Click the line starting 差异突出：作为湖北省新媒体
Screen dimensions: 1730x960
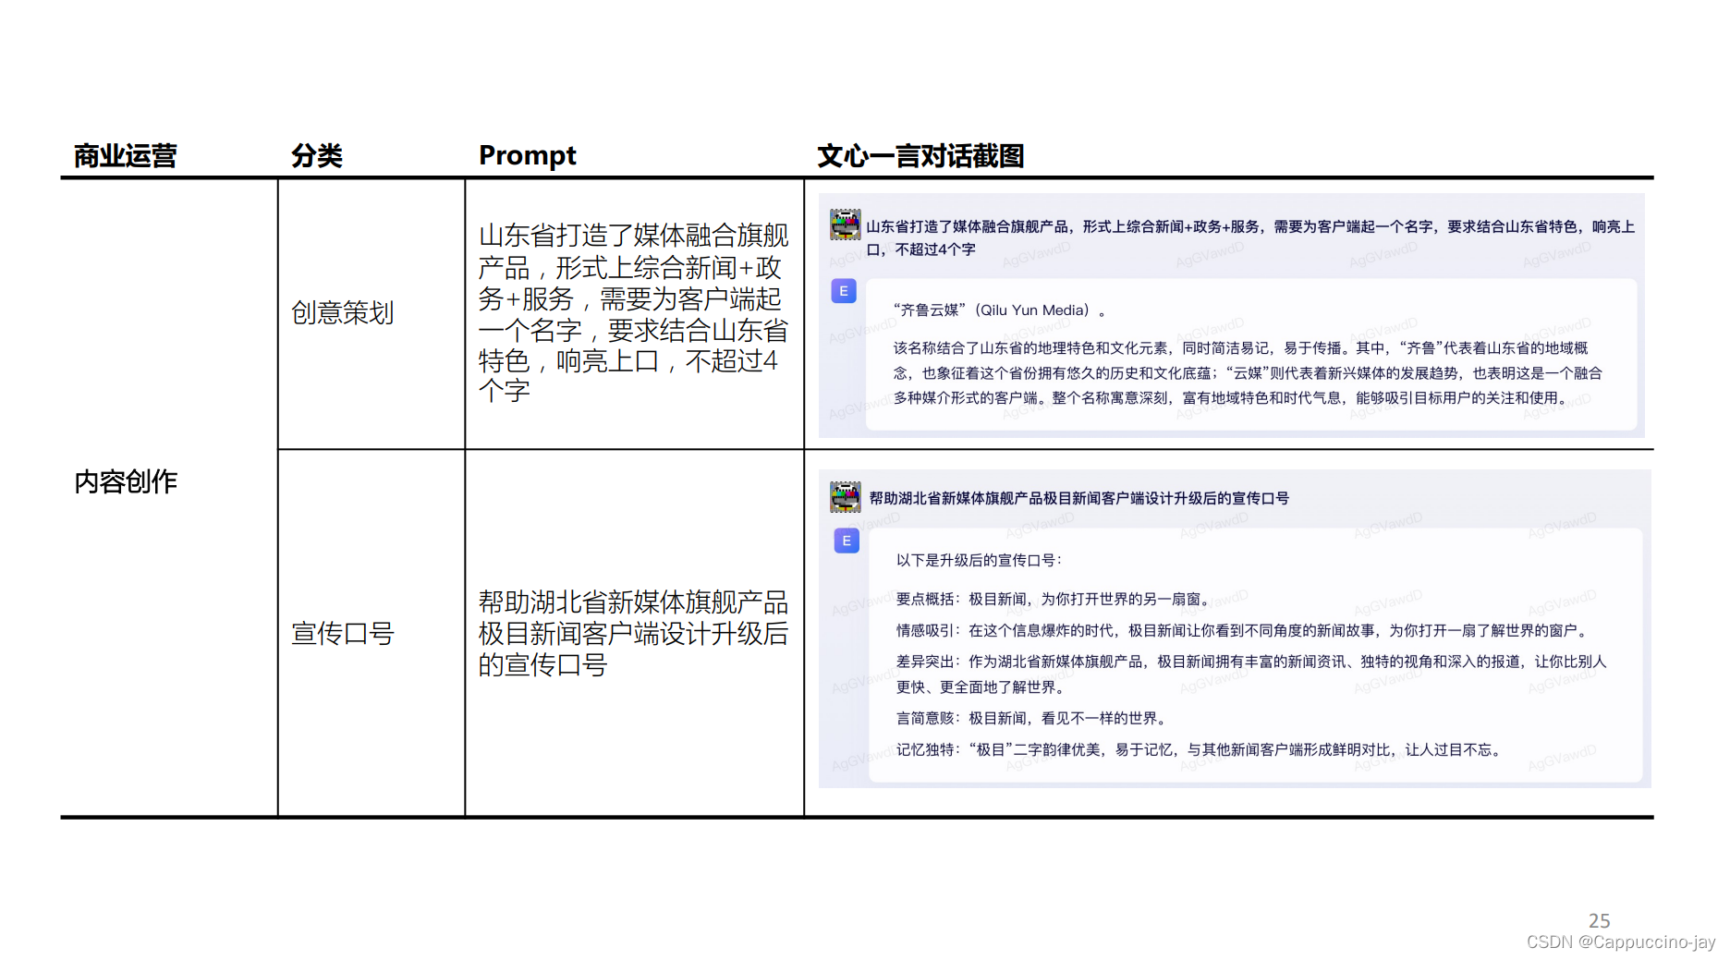(x=1251, y=674)
